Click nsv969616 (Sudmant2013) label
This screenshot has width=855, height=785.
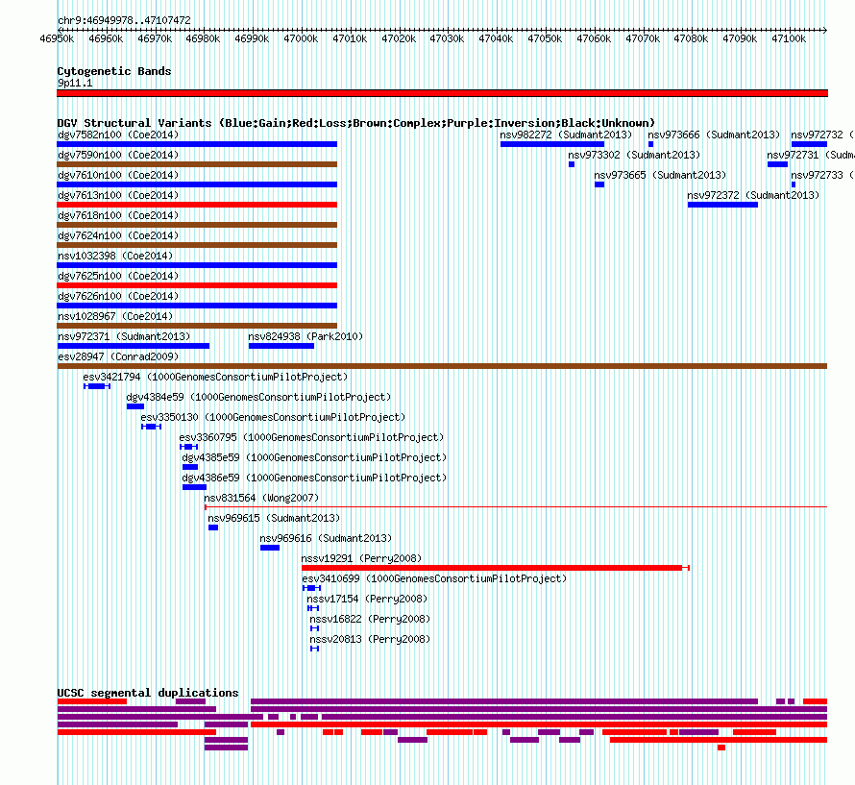[x=326, y=538]
